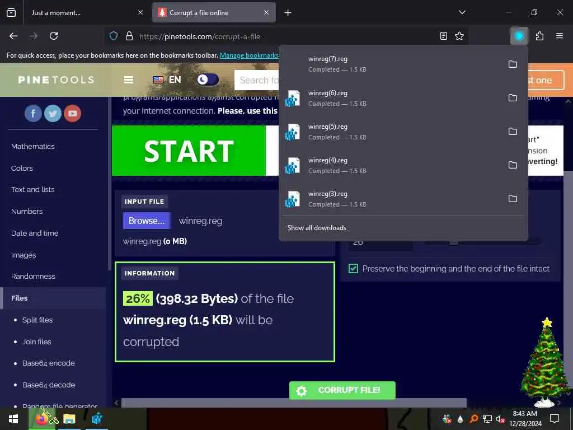Close the 'Just a moment...' tab
This screenshot has height=430, width=573.
140,13
